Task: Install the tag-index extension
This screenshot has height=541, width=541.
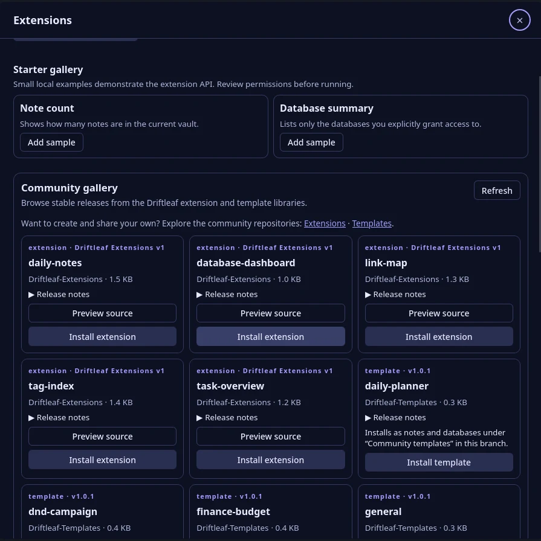Action: (102, 459)
